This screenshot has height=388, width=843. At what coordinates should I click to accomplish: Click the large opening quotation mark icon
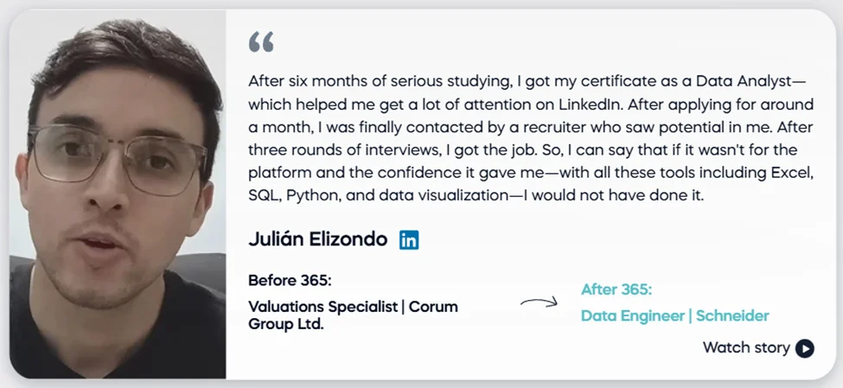coord(260,41)
